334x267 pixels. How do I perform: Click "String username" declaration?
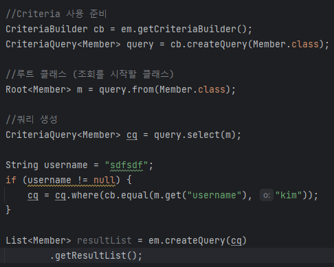pos(47,165)
